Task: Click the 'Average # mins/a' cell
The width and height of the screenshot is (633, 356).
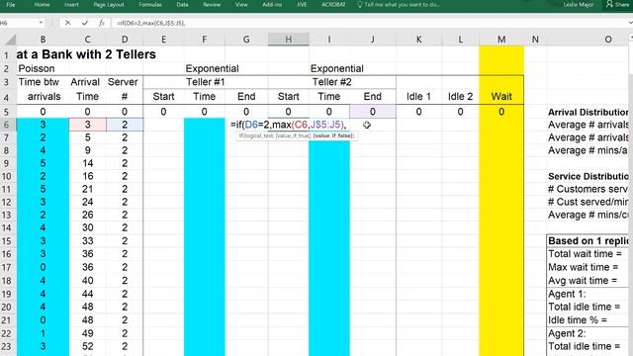Action: 588,150
